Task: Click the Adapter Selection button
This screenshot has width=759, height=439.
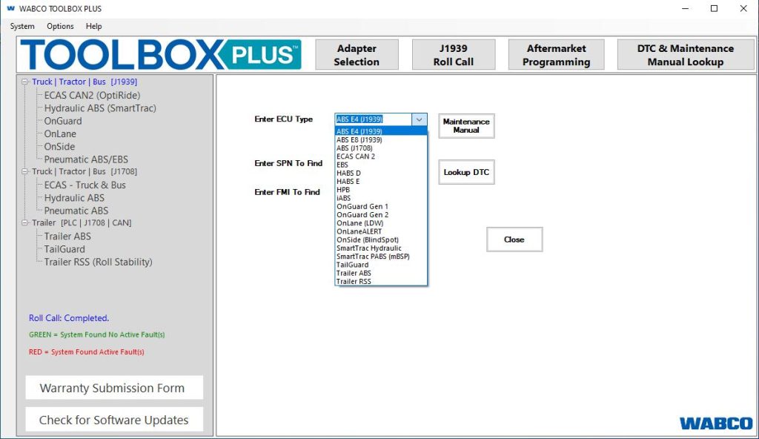Action: (x=357, y=55)
